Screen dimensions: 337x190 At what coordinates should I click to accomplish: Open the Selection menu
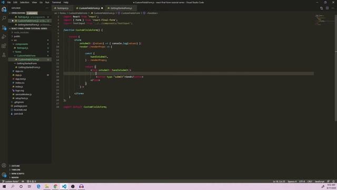(x=25, y=2)
